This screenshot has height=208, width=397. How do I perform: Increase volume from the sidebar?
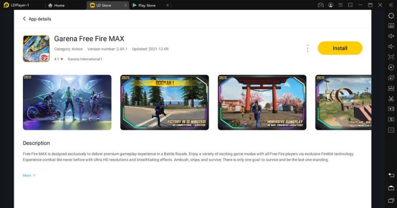click(391, 36)
